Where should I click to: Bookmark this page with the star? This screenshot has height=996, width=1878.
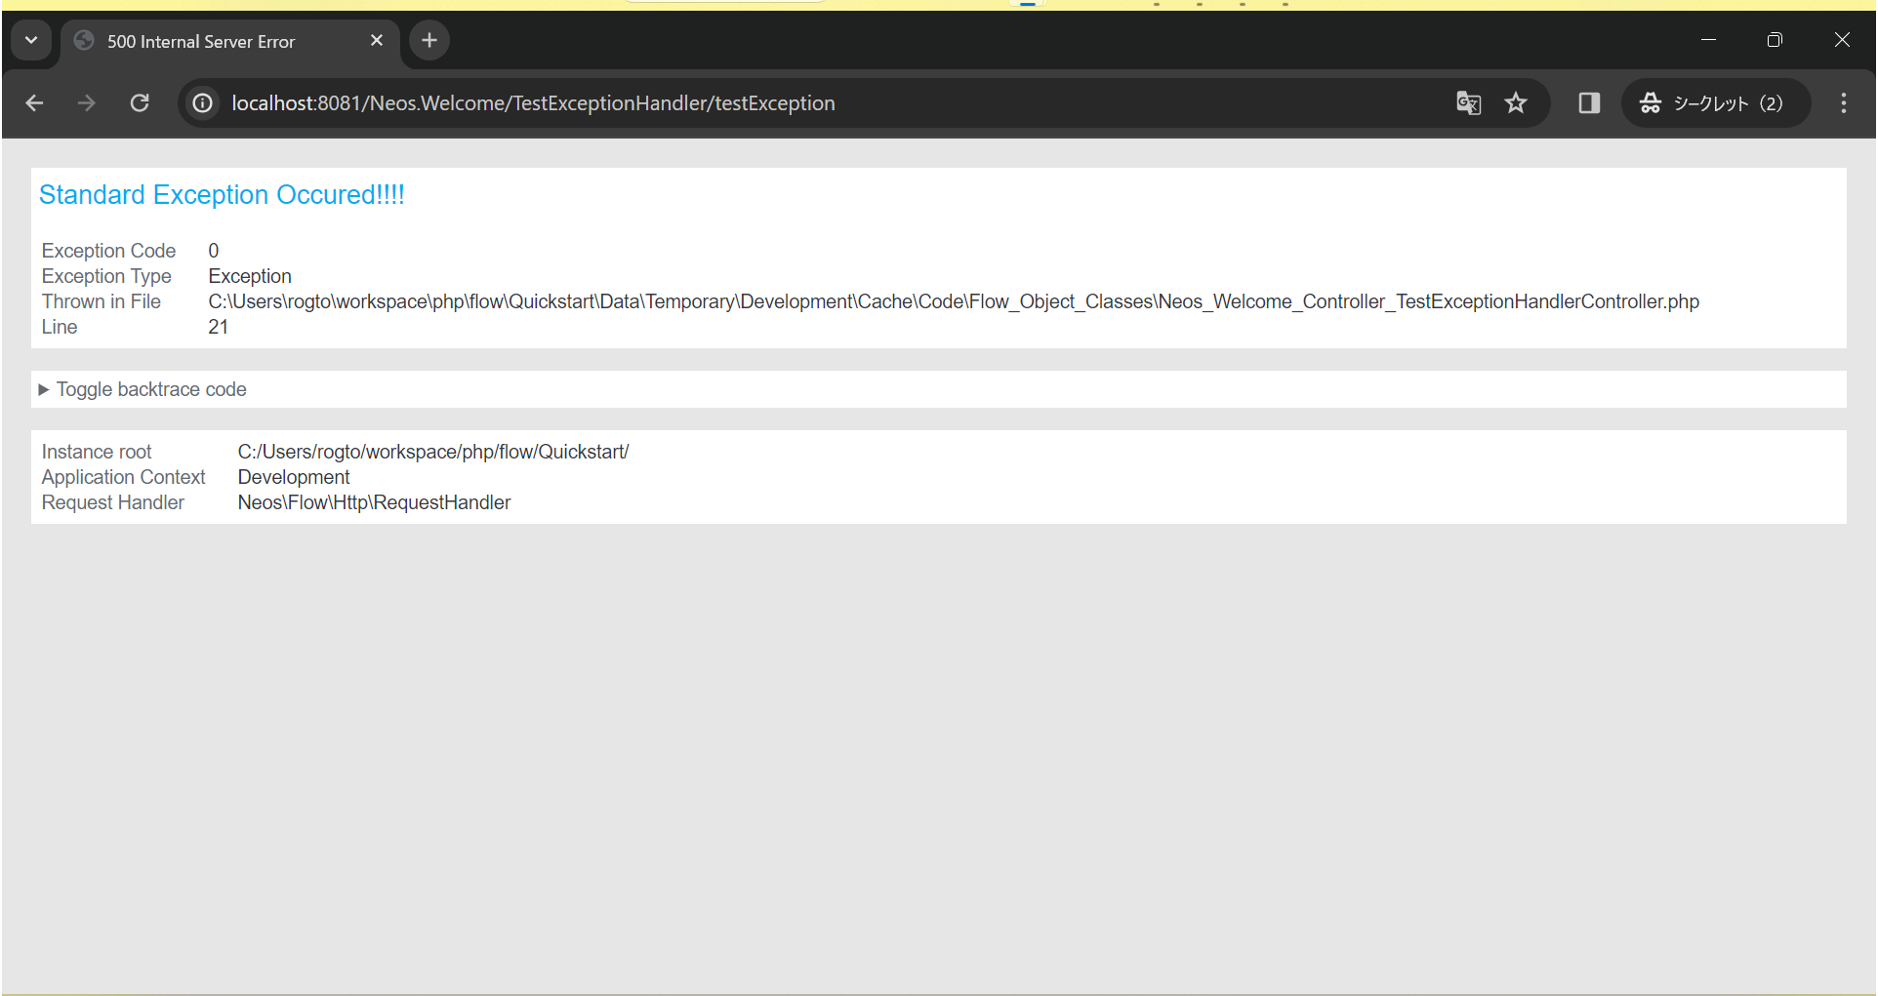click(x=1516, y=103)
